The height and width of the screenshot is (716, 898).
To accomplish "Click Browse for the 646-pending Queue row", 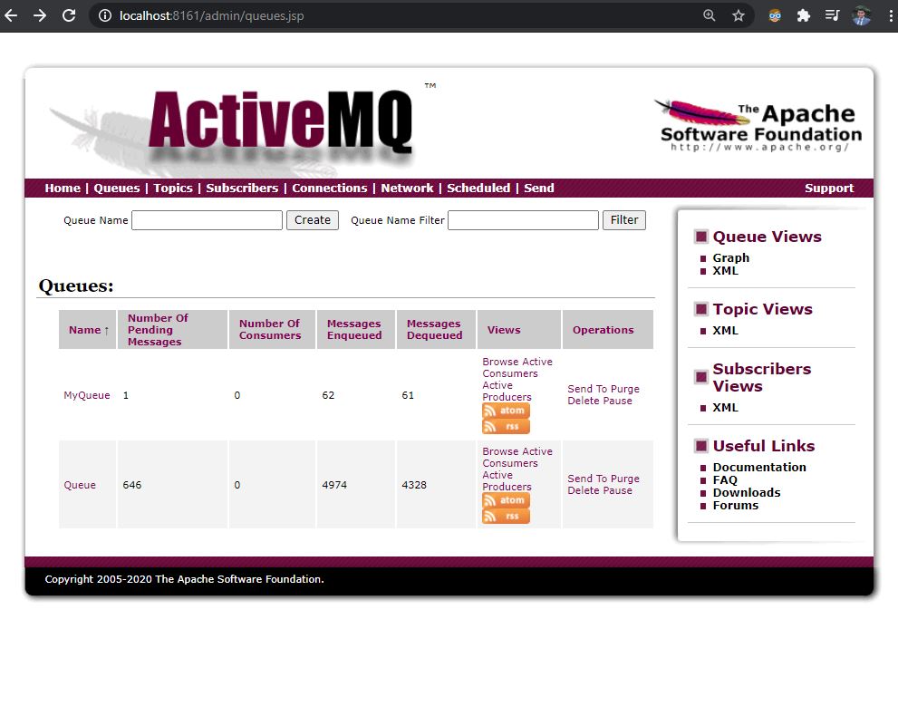I will click(500, 451).
